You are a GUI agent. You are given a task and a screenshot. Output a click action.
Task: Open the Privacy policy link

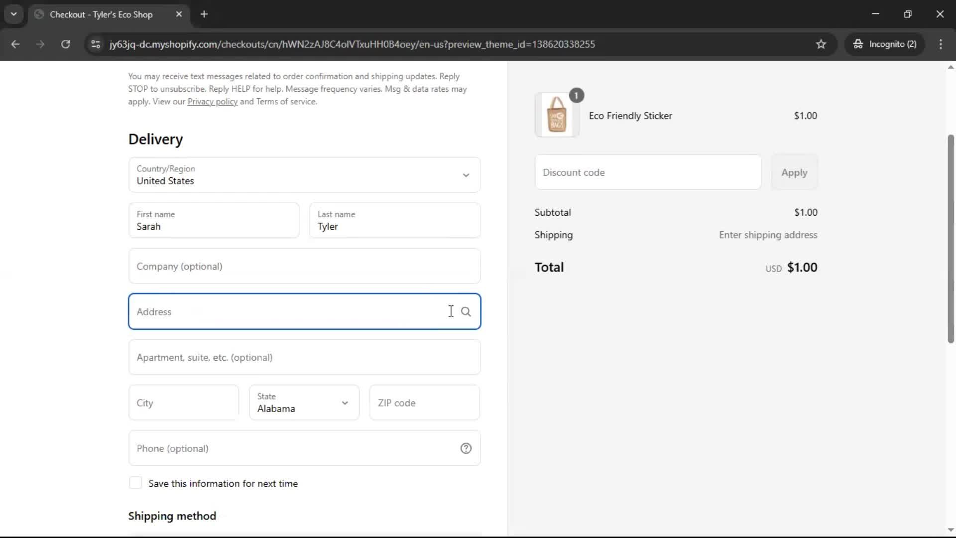click(x=212, y=102)
